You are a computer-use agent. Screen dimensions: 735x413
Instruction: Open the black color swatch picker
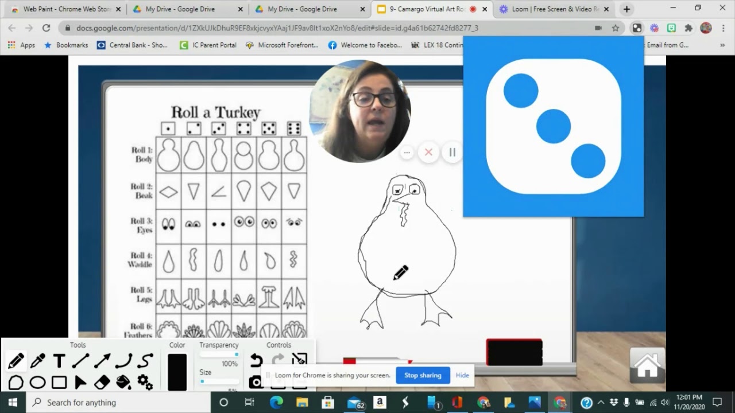177,372
